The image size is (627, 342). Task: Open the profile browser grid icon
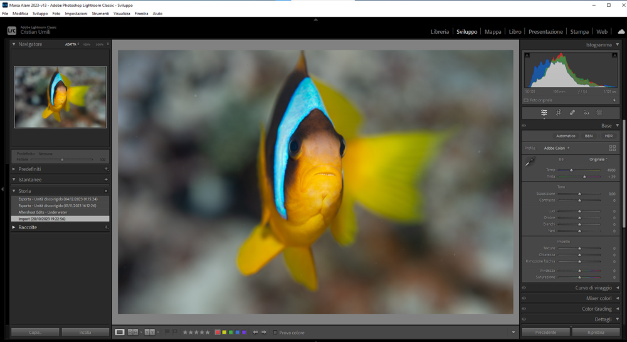(612, 148)
